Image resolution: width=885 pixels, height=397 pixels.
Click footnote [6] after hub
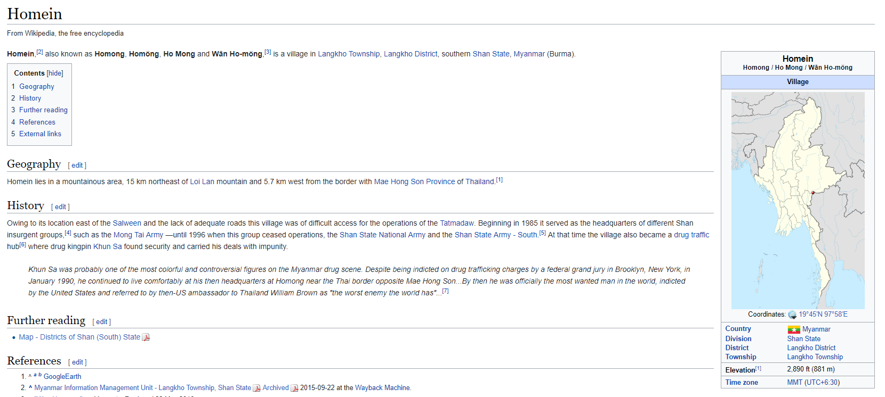[x=23, y=245]
